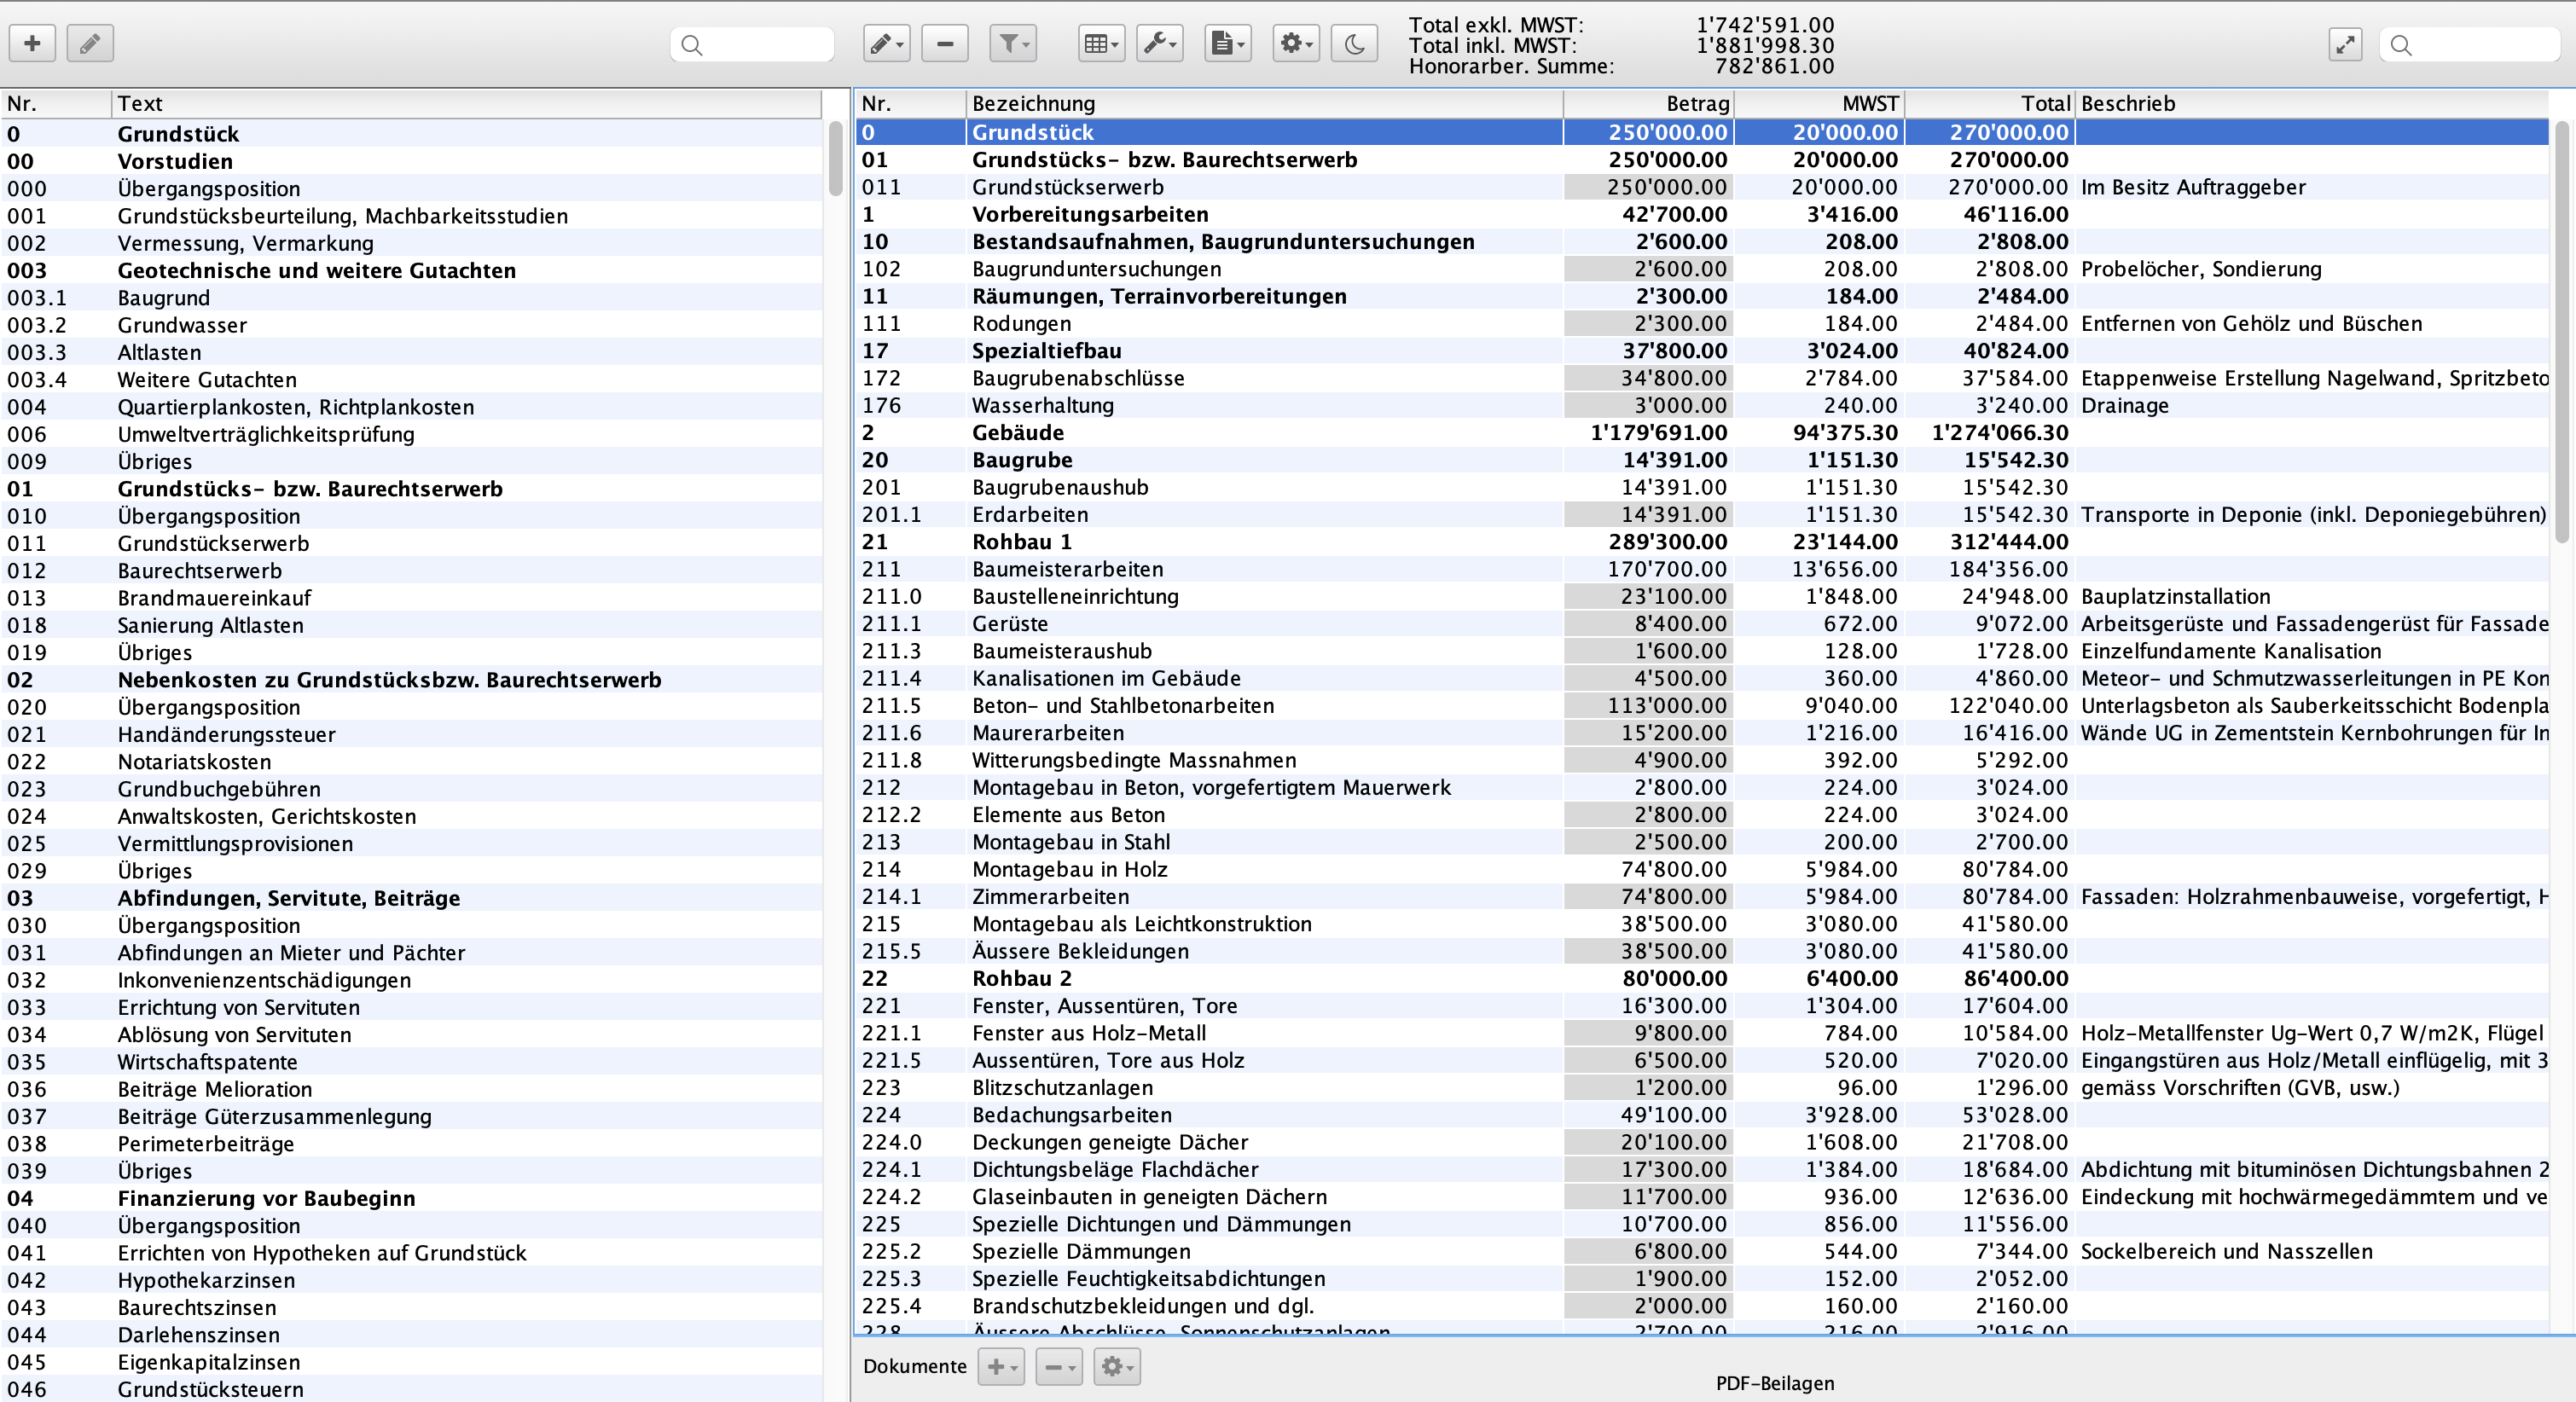Click the minus remove position button
Screen dimensions: 2576x1402
point(945,43)
